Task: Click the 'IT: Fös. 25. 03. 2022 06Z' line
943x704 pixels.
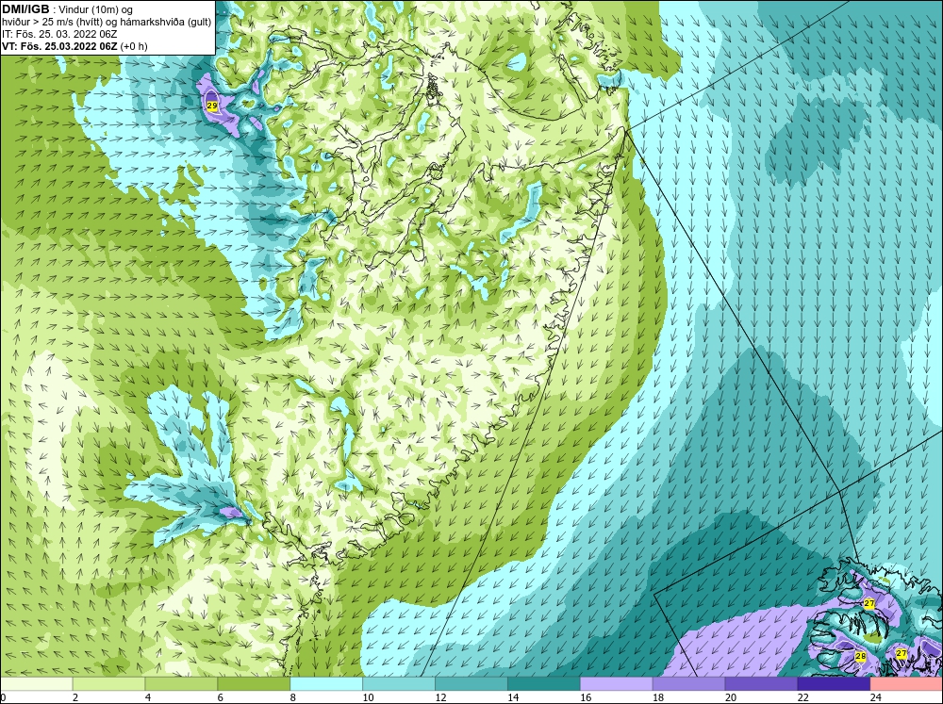Action: tap(59, 34)
